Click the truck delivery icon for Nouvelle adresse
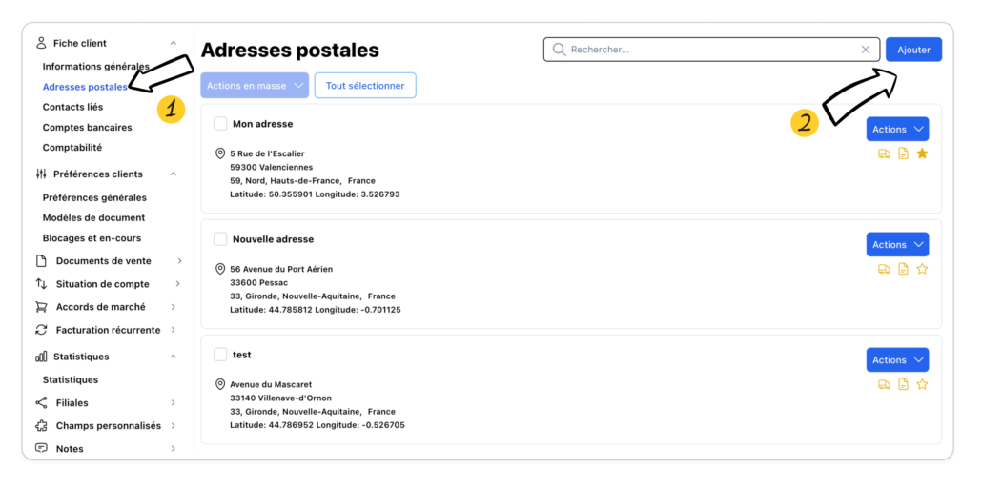Screen dimensions: 982x490 (x=884, y=269)
